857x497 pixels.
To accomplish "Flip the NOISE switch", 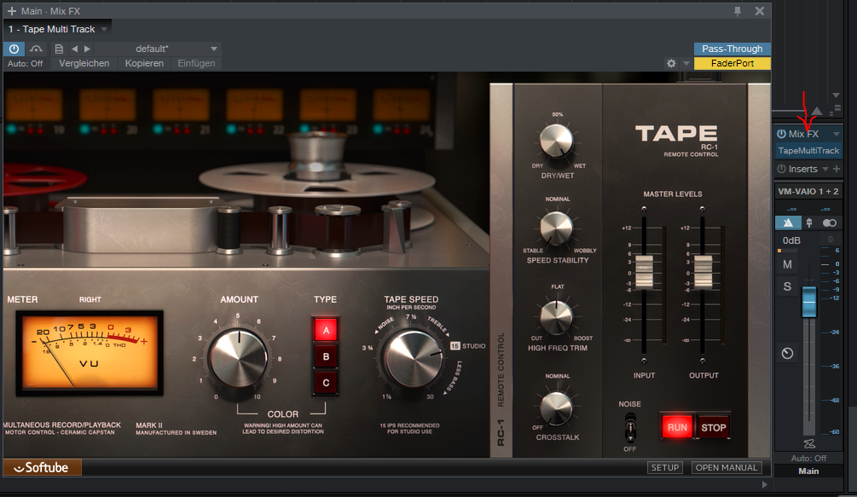I will click(x=630, y=426).
